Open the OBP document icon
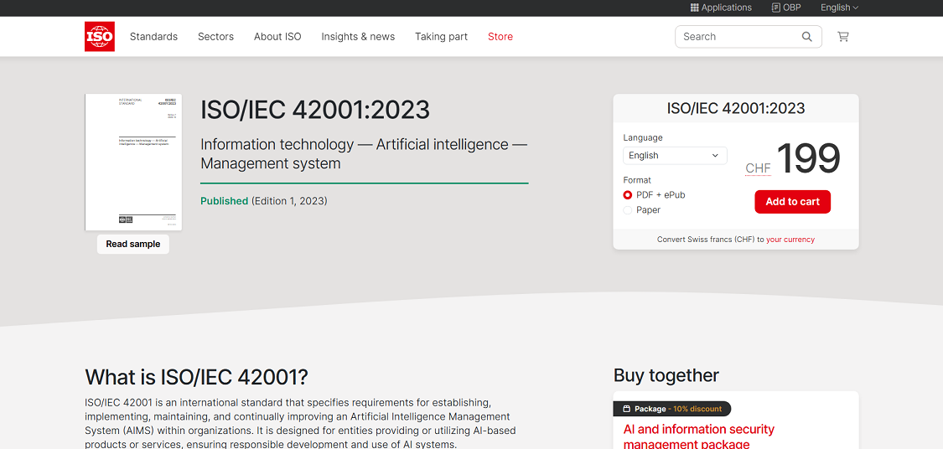The width and height of the screenshot is (943, 449). tap(776, 8)
